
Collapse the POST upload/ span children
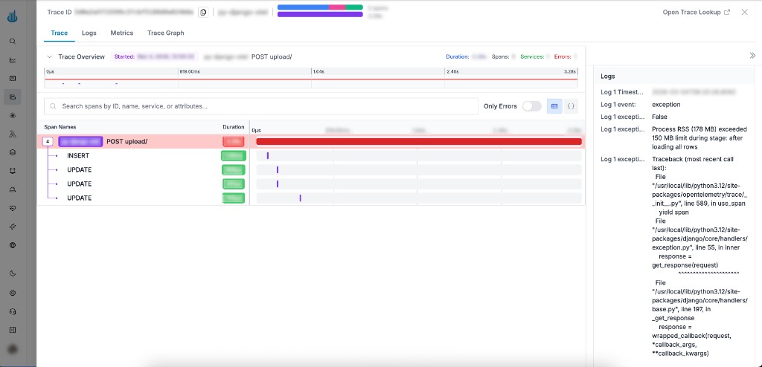tap(48, 142)
